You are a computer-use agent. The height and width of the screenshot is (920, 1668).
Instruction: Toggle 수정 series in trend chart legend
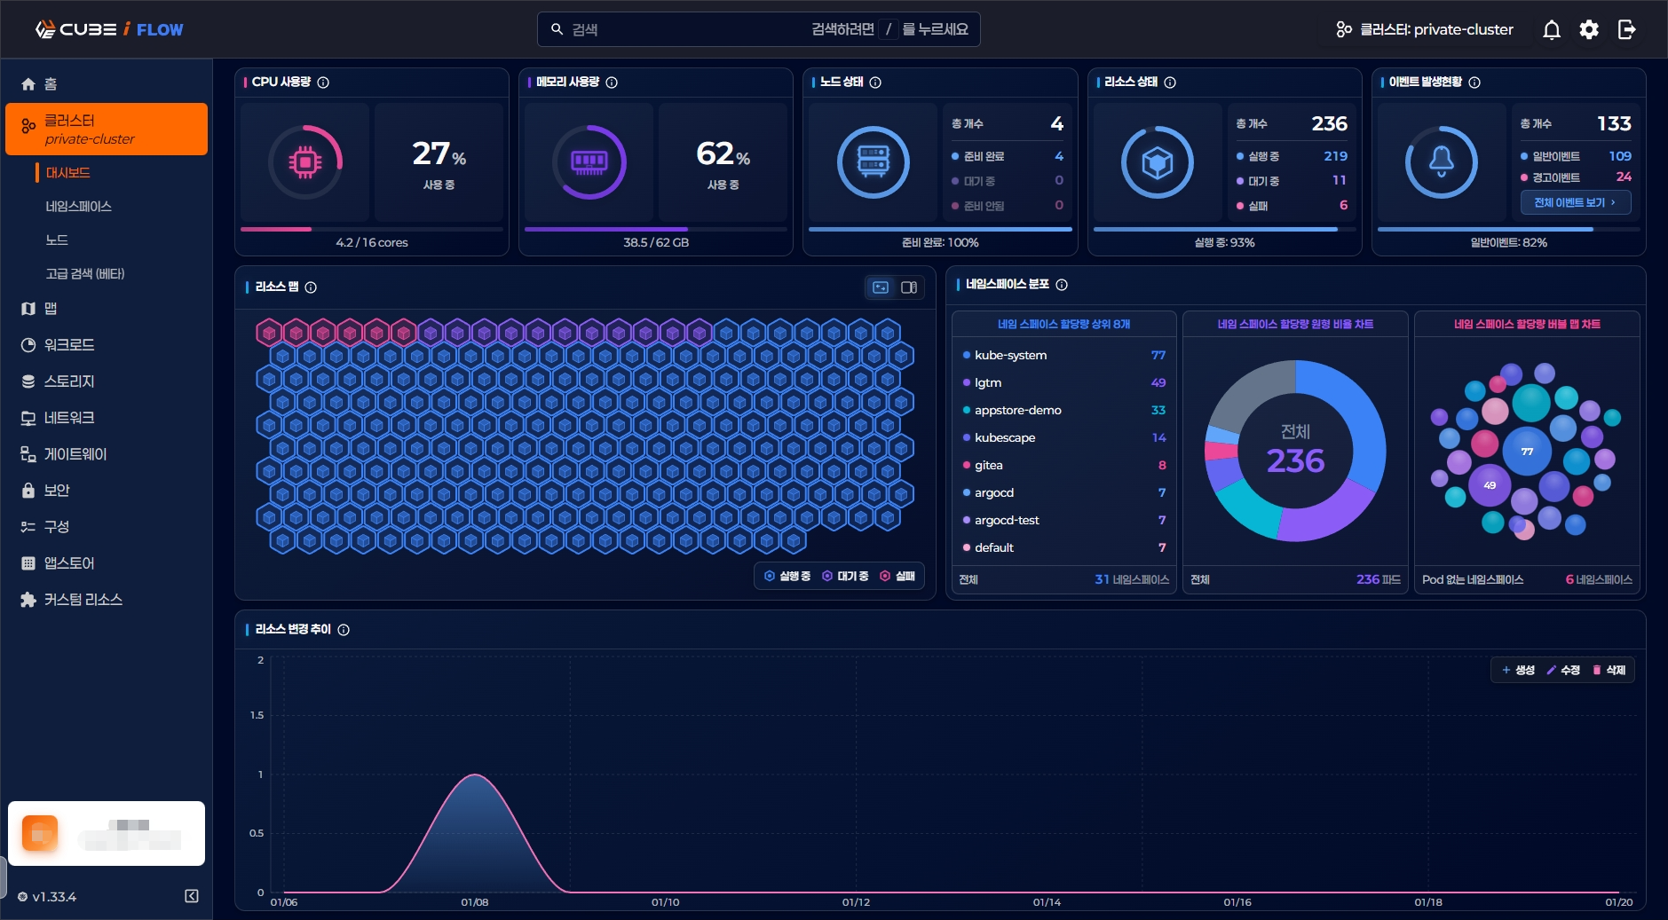[x=1563, y=671]
